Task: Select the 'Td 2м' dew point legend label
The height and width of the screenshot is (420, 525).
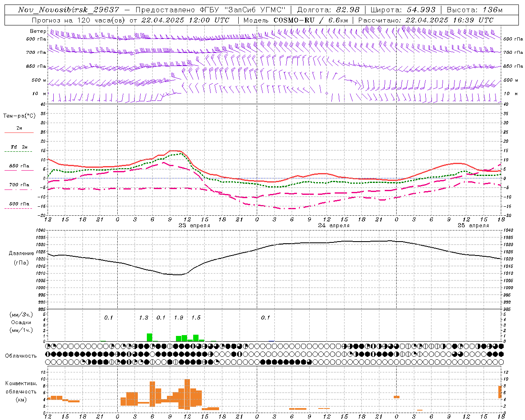Action: pos(19,147)
